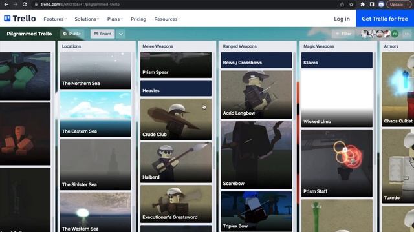Viewport: 414px width, 232px height.
Task: Open the browser share icon
Action: pyautogui.click(x=342, y=5)
